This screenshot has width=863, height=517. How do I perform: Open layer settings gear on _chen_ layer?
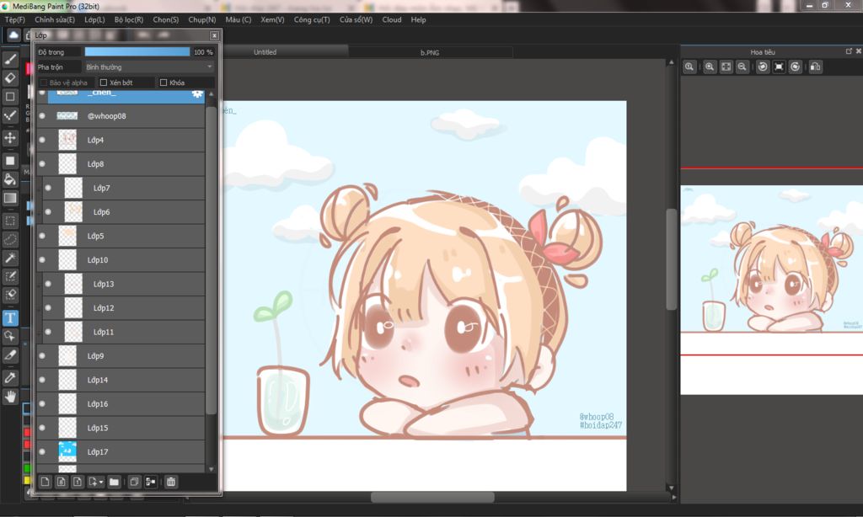tap(196, 94)
